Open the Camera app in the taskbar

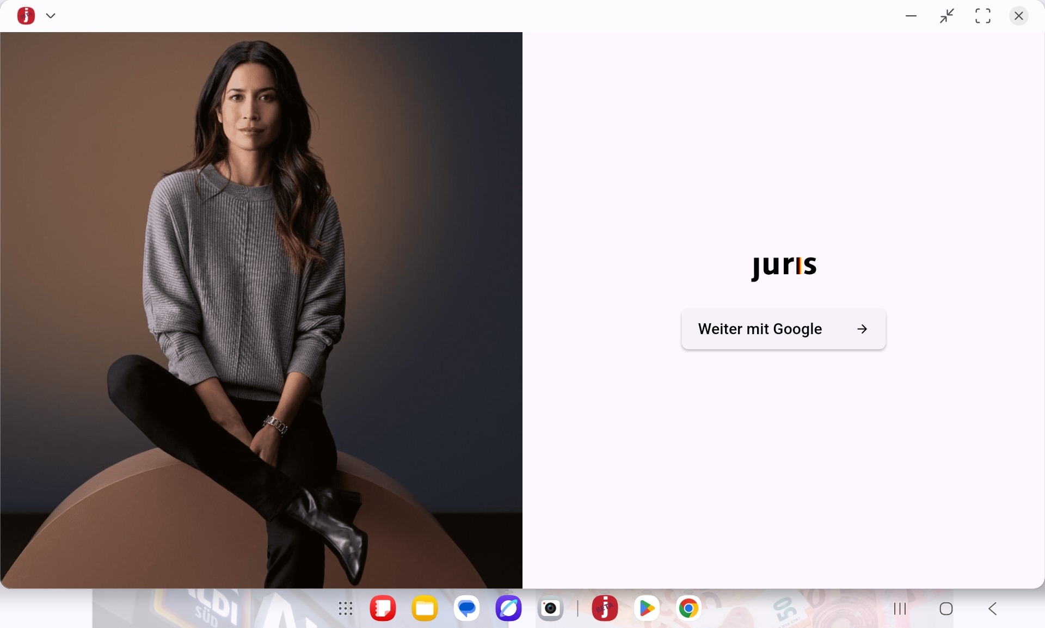pyautogui.click(x=551, y=608)
